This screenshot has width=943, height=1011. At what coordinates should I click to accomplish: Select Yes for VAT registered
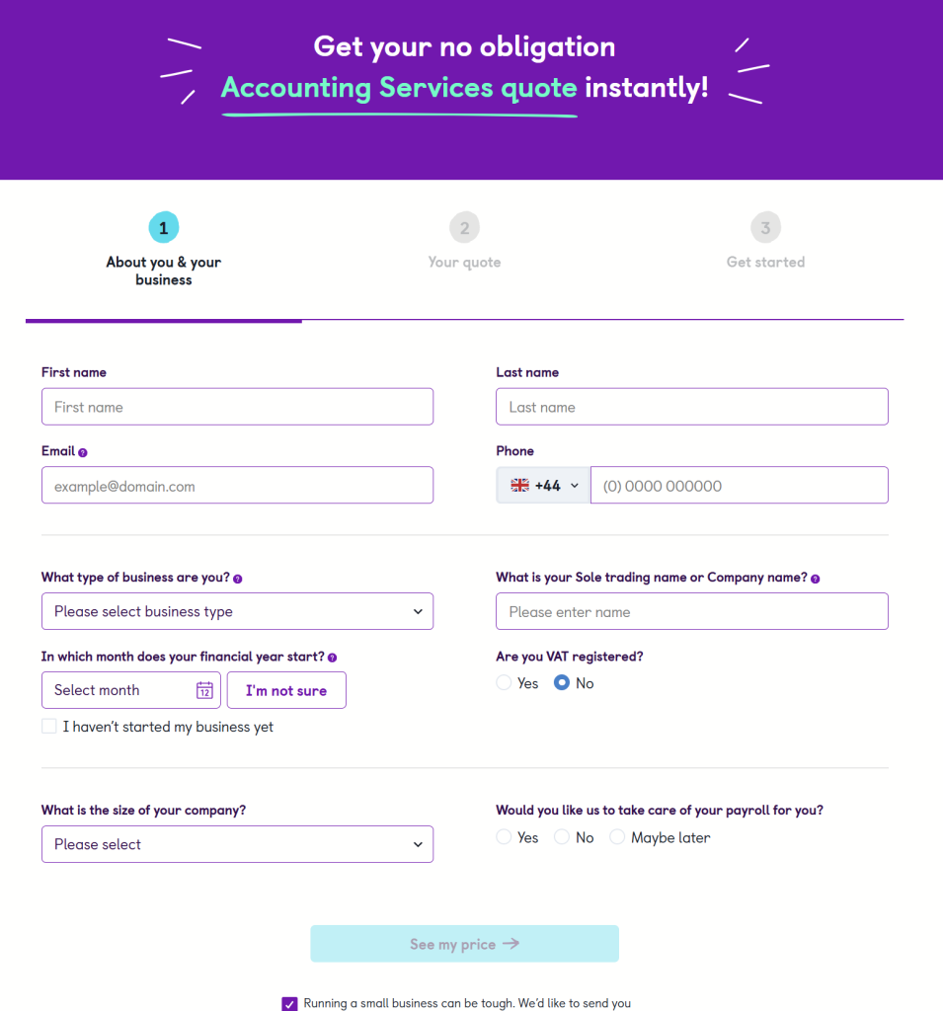tap(504, 682)
